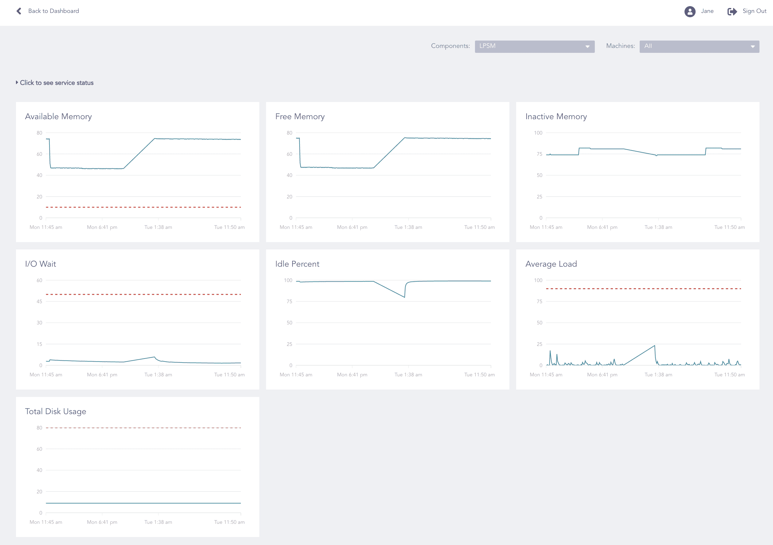
Task: Expand 'Click to see service status'
Action: (57, 82)
